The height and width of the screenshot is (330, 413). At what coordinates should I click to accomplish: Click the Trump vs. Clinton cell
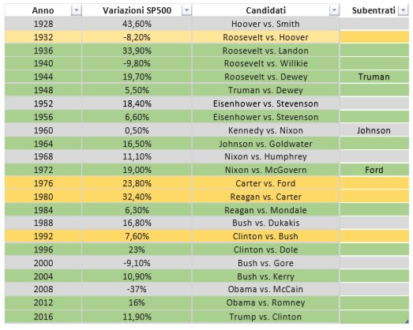pyautogui.click(x=265, y=317)
